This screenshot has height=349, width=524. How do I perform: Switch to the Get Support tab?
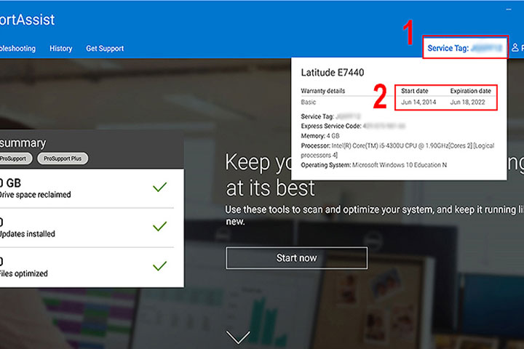105,49
